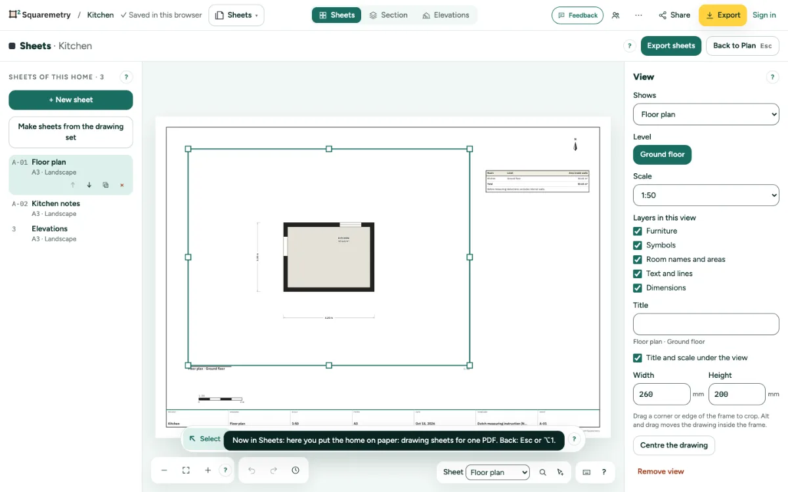The width and height of the screenshot is (788, 492).
Task: Click the north arrow on the sheet
Action: pos(575,144)
